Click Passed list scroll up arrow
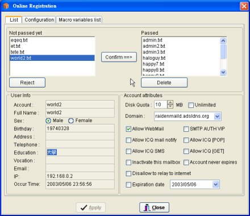The height and width of the screenshot is (216, 250). [x=223, y=41]
